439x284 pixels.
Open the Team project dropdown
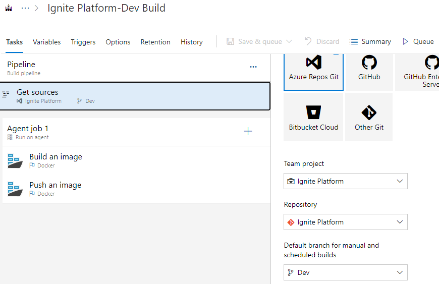point(346,181)
